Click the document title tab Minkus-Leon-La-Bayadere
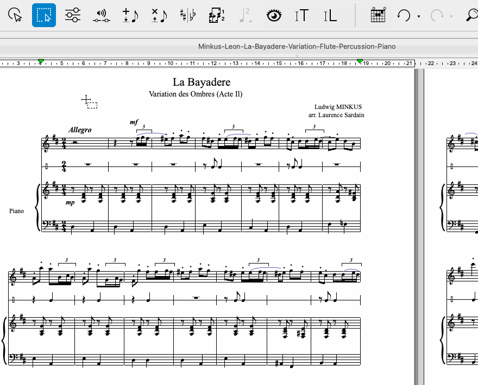 pos(297,46)
